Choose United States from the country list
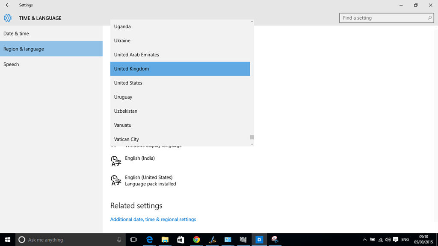This screenshot has width=438, height=246. (x=180, y=83)
